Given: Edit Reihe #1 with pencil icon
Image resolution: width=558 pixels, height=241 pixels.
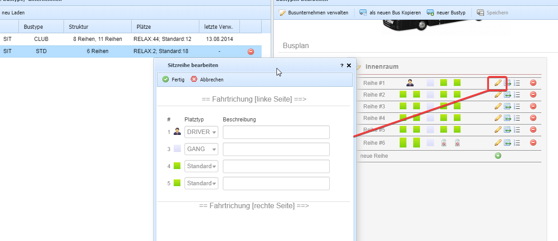Looking at the screenshot, I should pos(498,83).
